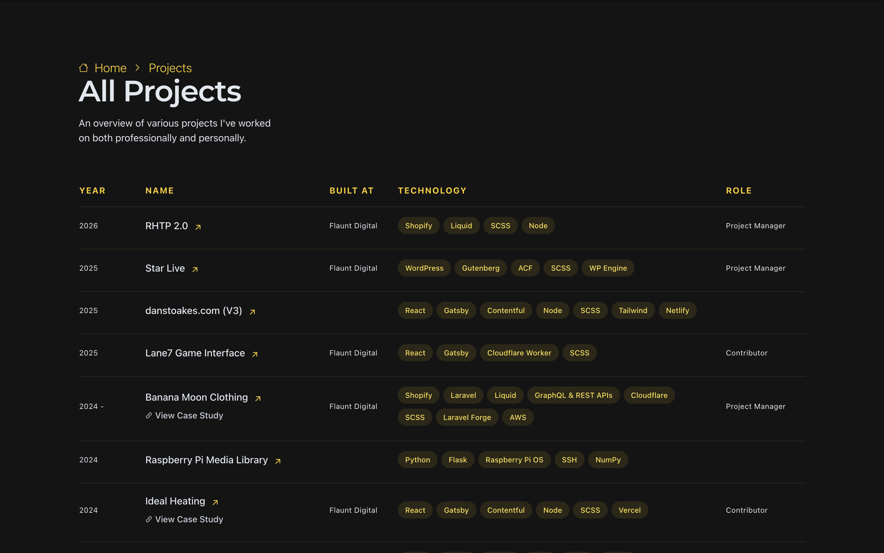Click the ACF tag in Star Live row
This screenshot has height=553, width=884.
pyautogui.click(x=525, y=268)
